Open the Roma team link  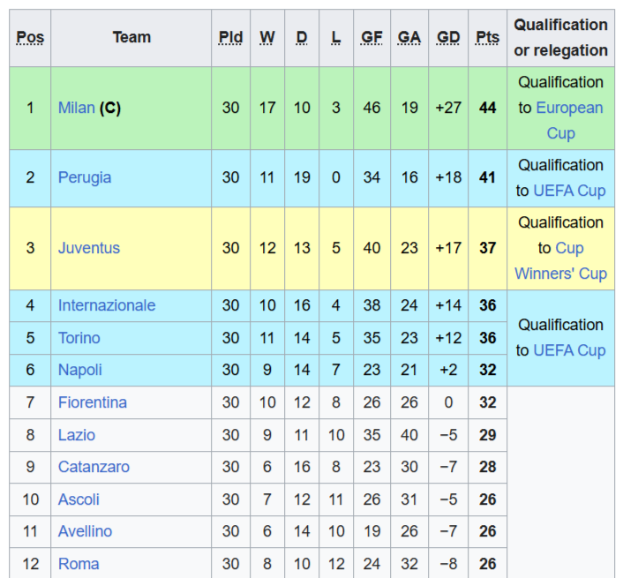pyautogui.click(x=79, y=564)
